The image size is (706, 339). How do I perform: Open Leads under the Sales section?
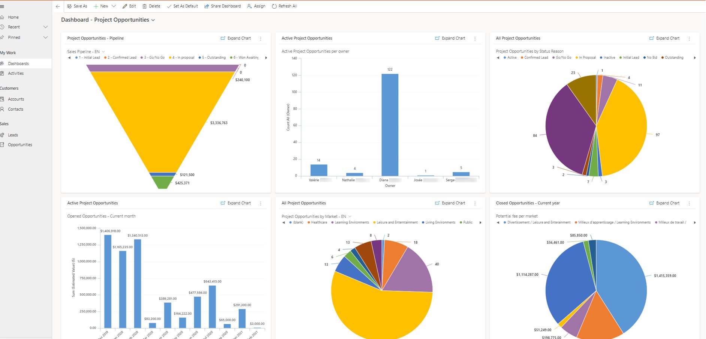tap(13, 135)
